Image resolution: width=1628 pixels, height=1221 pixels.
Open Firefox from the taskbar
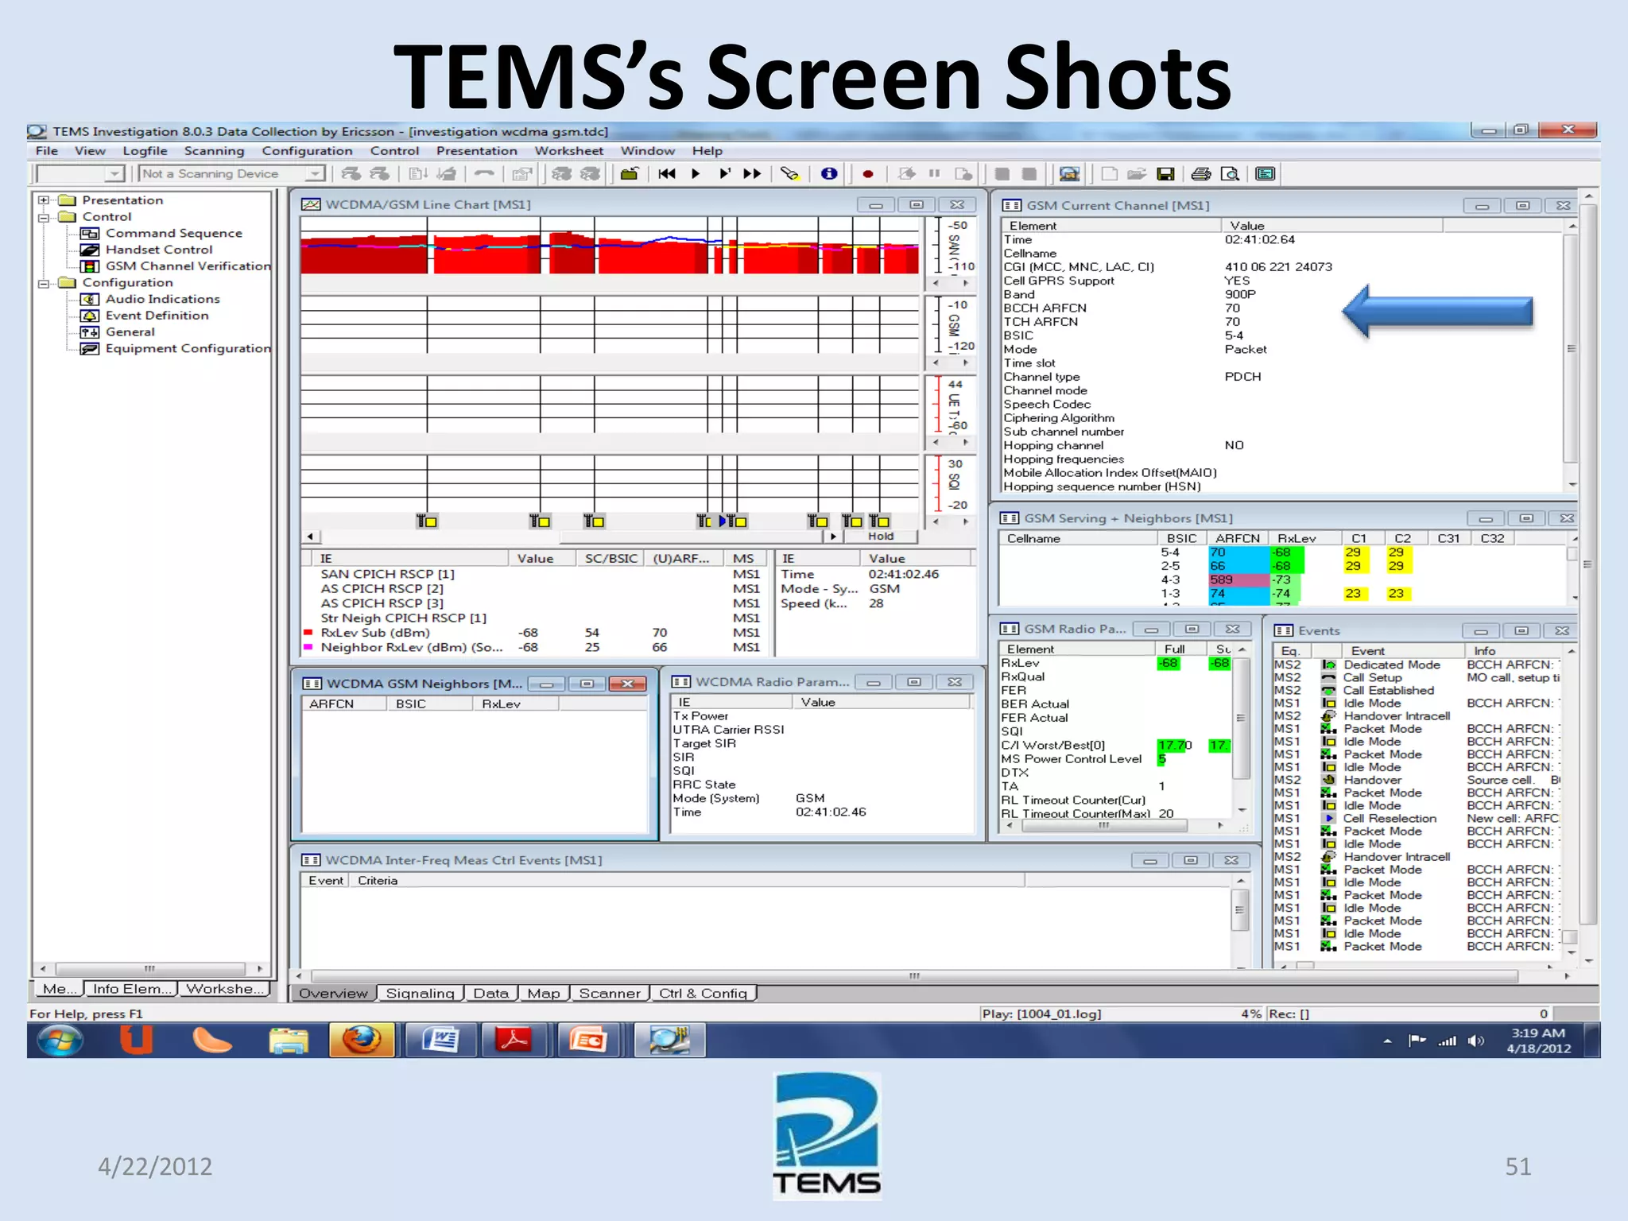[362, 1041]
